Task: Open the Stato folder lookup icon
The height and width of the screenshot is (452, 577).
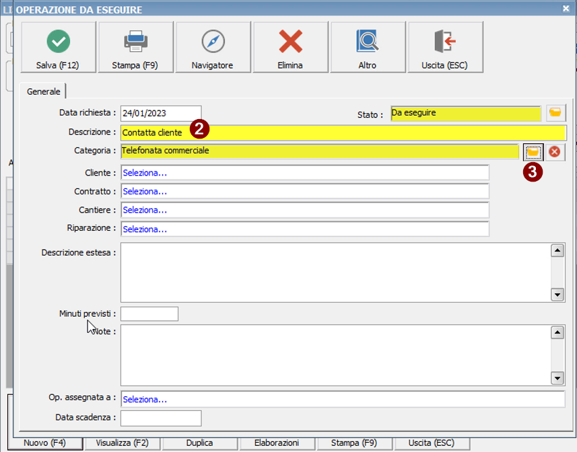Action: (555, 113)
